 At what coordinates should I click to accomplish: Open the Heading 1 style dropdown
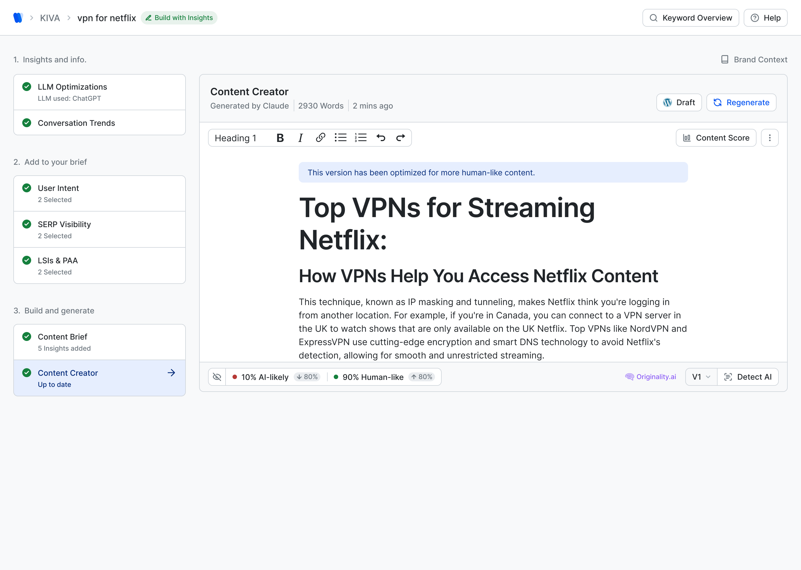coord(236,138)
